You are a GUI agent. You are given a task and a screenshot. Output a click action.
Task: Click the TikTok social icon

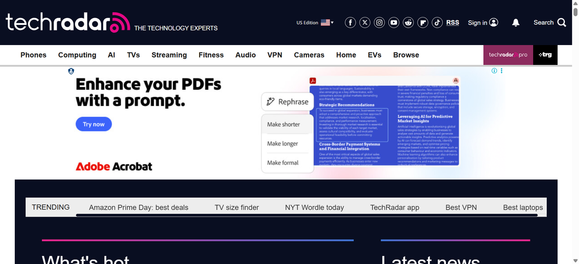(437, 23)
